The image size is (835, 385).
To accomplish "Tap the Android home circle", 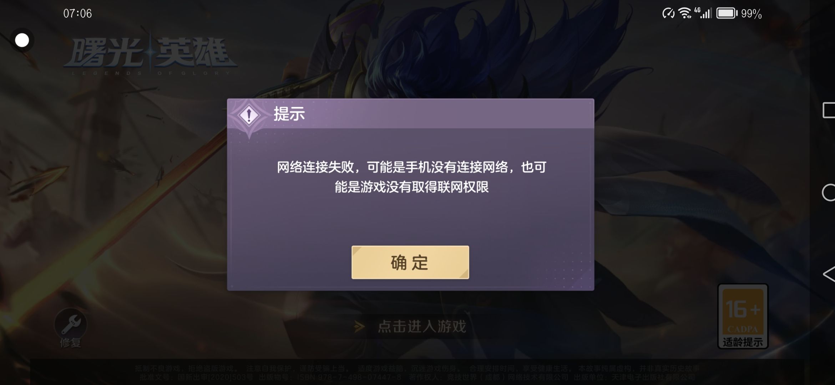I will (x=828, y=193).
